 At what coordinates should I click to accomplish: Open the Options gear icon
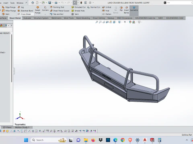[x=90, y=3]
